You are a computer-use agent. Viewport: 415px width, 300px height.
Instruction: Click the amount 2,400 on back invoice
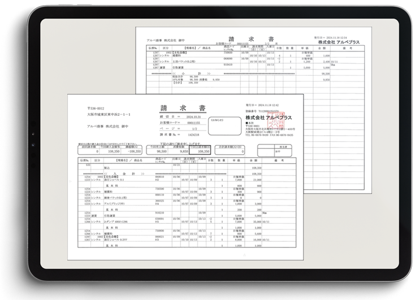(326, 62)
